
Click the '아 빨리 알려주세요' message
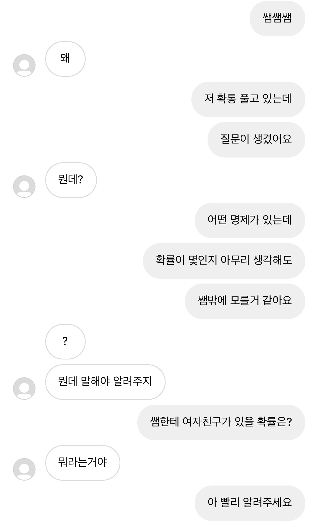pos(250,503)
